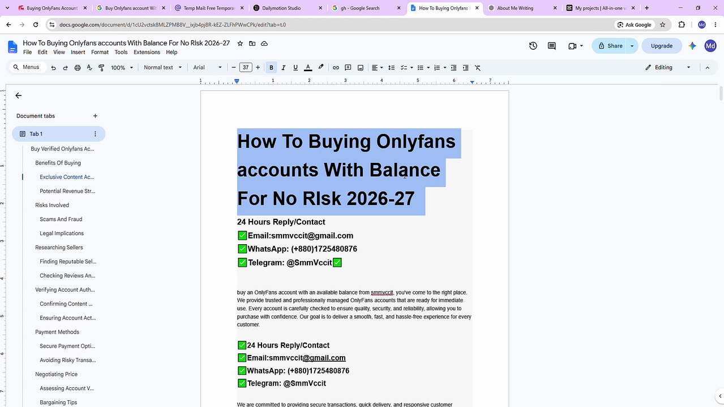
Task: Click the Share button
Action: pyautogui.click(x=609, y=46)
